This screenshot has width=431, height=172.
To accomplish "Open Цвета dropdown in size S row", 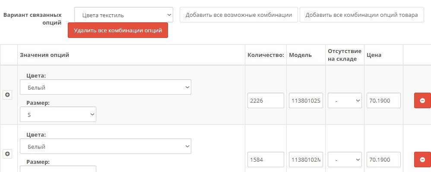I will [105, 87].
